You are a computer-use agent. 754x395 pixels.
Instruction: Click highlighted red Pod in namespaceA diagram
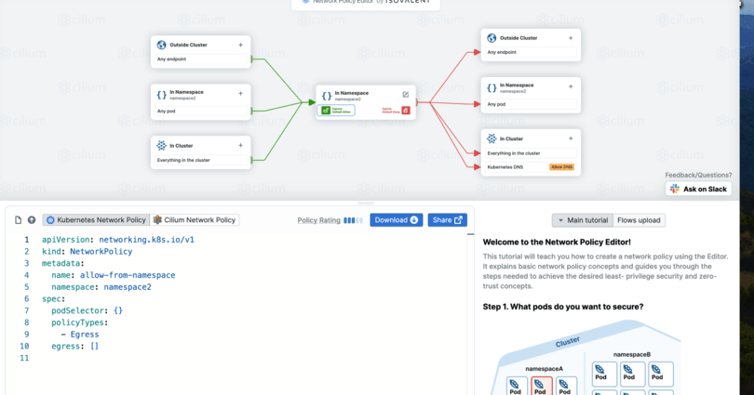pyautogui.click(x=541, y=387)
